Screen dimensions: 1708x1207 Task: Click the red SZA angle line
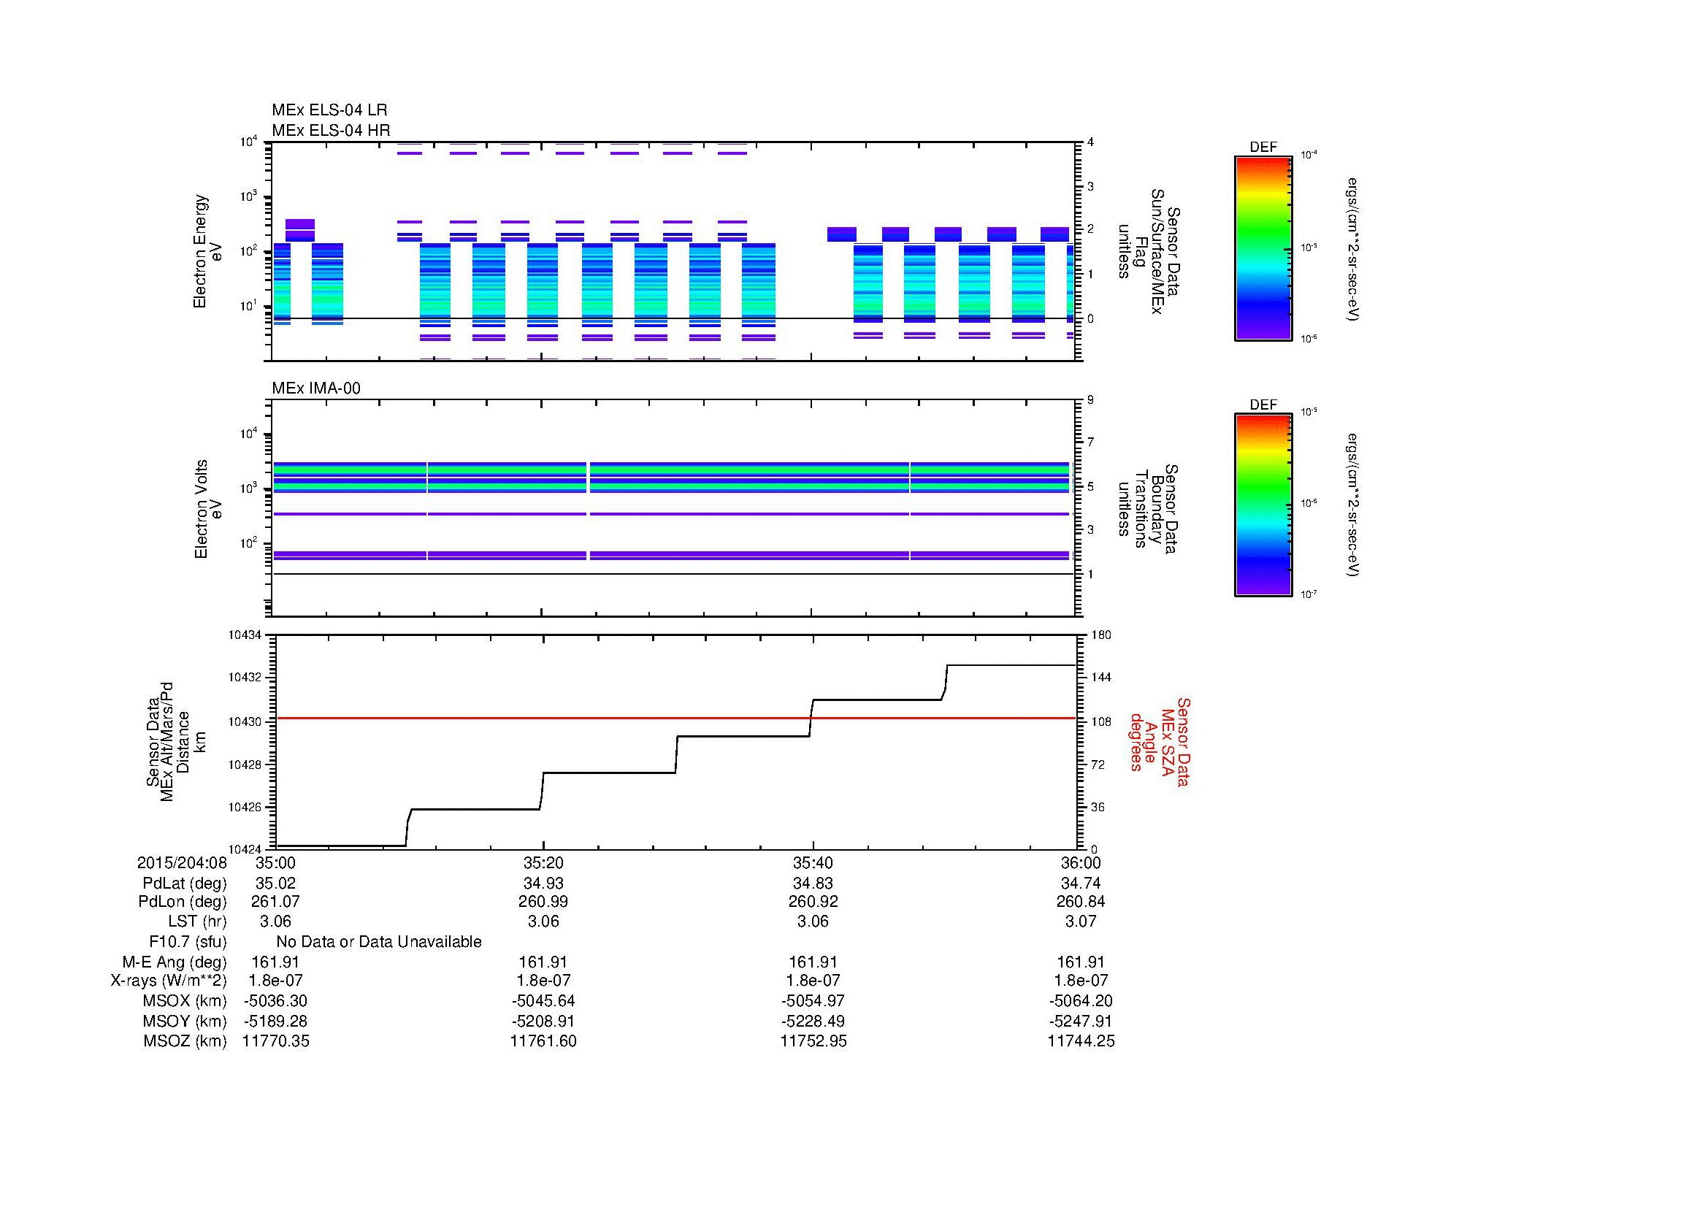pos(675,719)
